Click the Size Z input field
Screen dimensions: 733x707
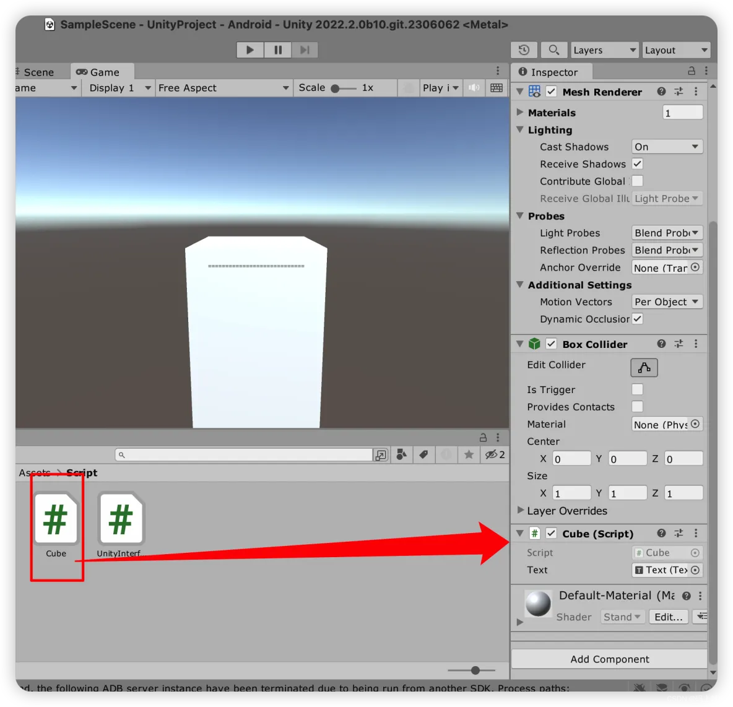click(x=683, y=493)
